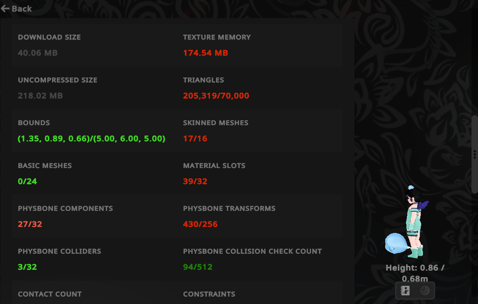Select PhysBone Colliders 3/32 stat
Viewport: 478px width, 304px height.
(x=27, y=267)
